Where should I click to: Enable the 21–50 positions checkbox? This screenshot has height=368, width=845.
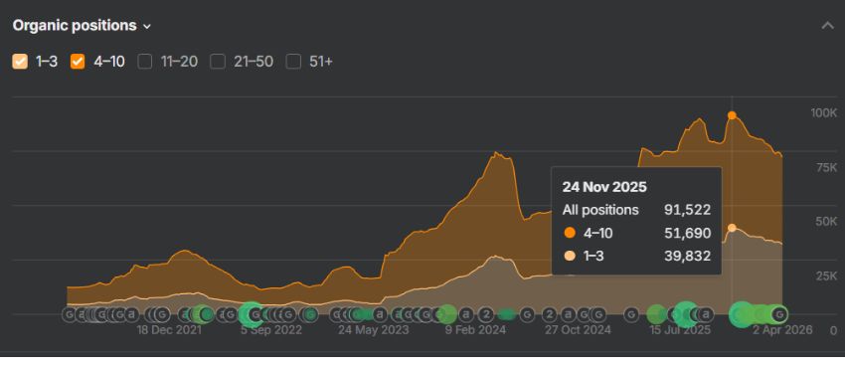point(218,62)
